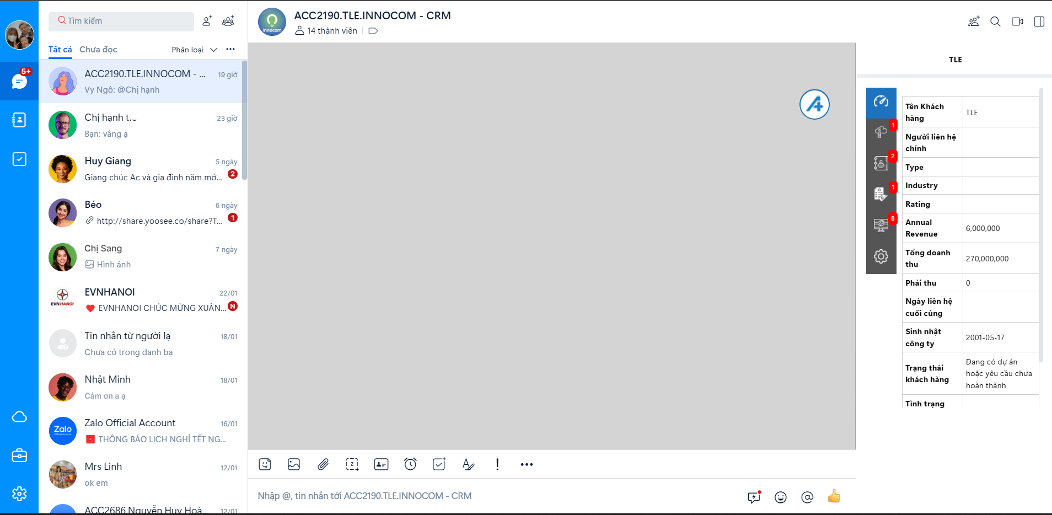Open the Messages tab in left sidebar
1052x515 pixels.
tap(19, 81)
